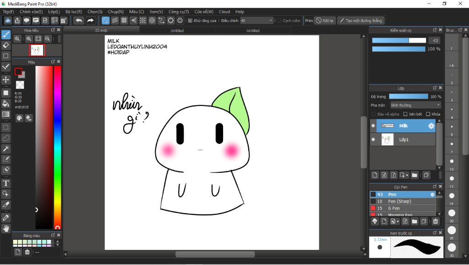Close the Bảng màu panel
The height and width of the screenshot is (265, 469).
coord(59,235)
